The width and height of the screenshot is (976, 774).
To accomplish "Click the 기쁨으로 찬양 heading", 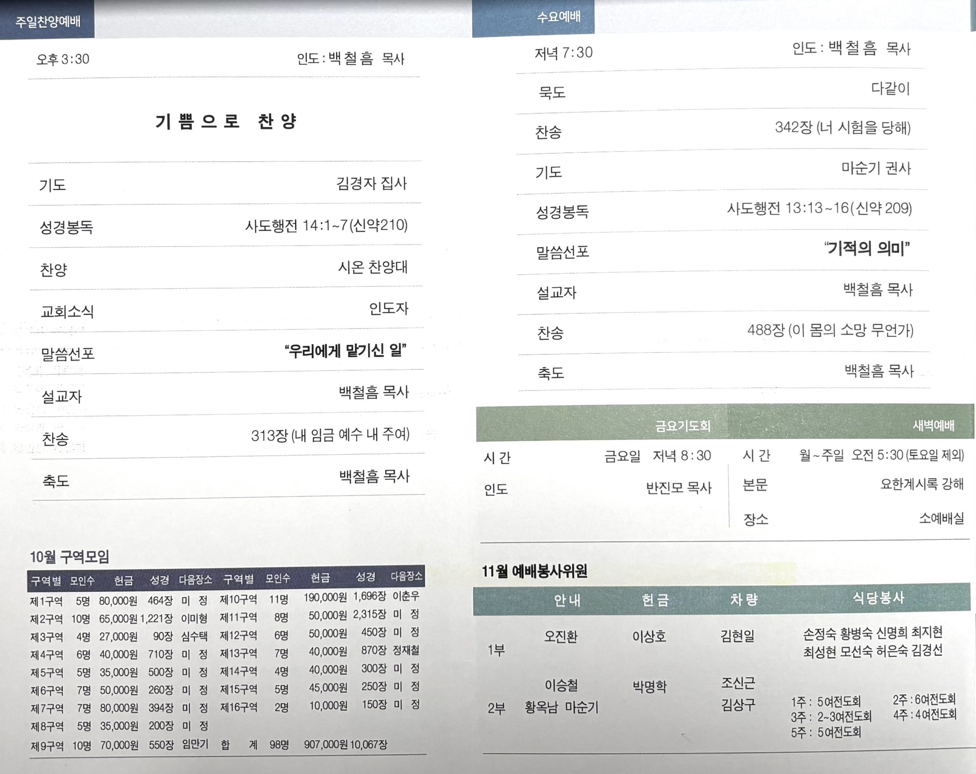I will point(225,121).
